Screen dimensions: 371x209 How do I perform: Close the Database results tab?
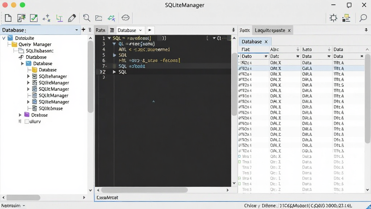266,42
